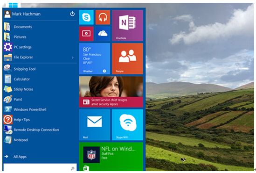Launch the Snipping Tool
The width and height of the screenshot is (256, 173).
(x=40, y=69)
